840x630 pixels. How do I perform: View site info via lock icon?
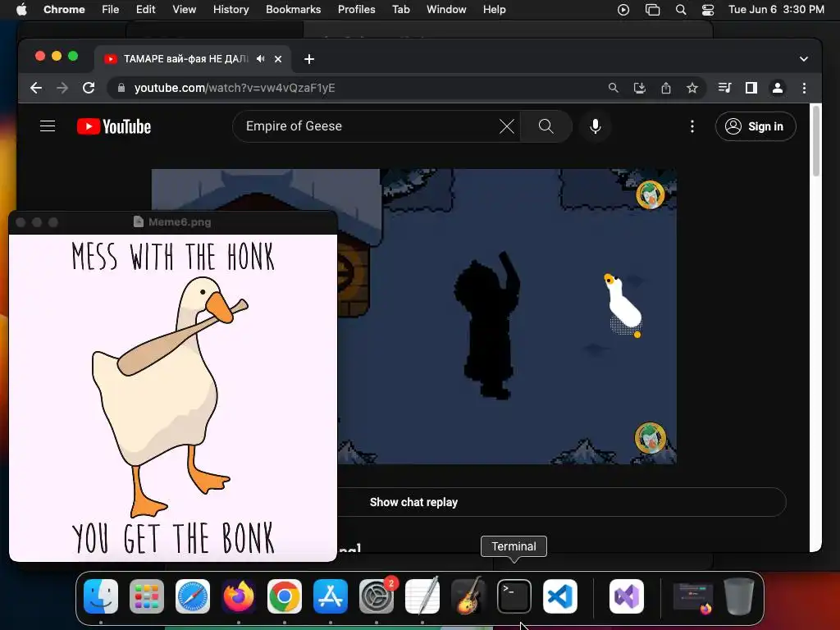pos(121,88)
